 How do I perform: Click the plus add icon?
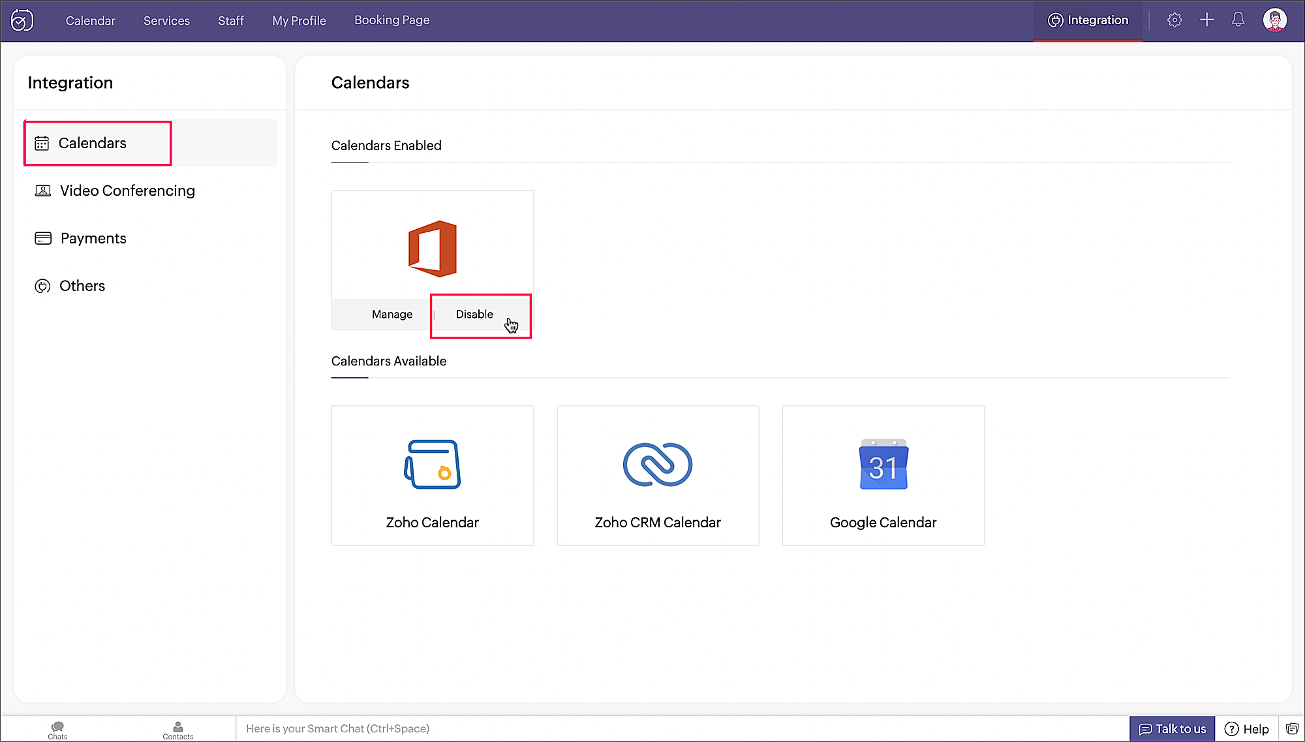pos(1206,20)
